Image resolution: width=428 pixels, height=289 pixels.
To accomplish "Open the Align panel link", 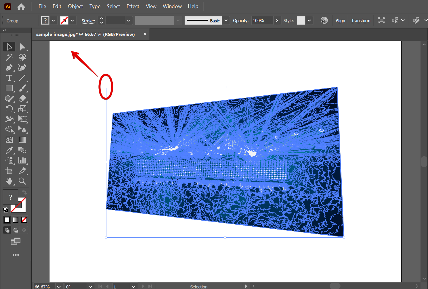I will coord(340,21).
